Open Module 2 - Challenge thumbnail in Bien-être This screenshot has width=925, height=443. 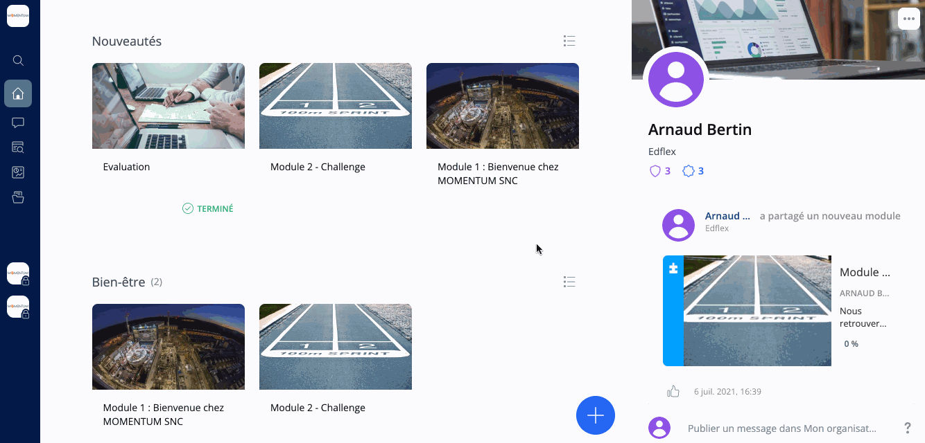[336, 347]
